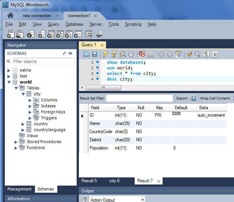234x202 pixels.
Task: Beautify the SQL script (broom icon)
Action: 189,54
